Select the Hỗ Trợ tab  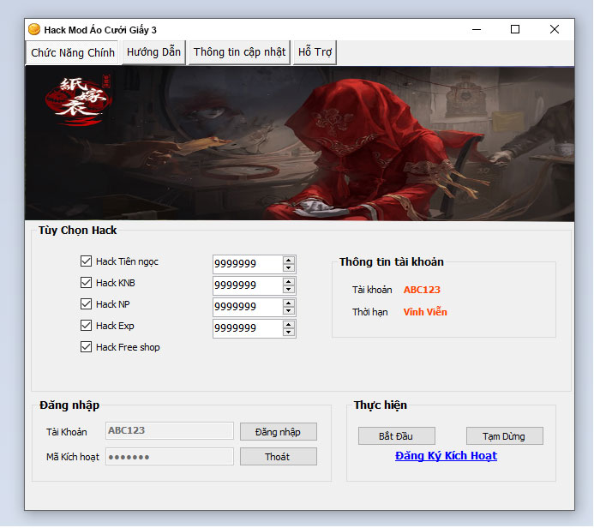pos(315,52)
